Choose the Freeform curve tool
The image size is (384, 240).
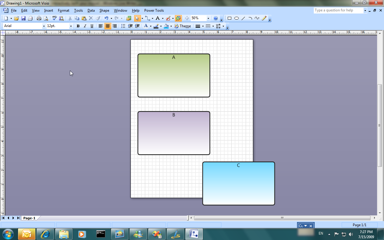[x=257, y=18]
